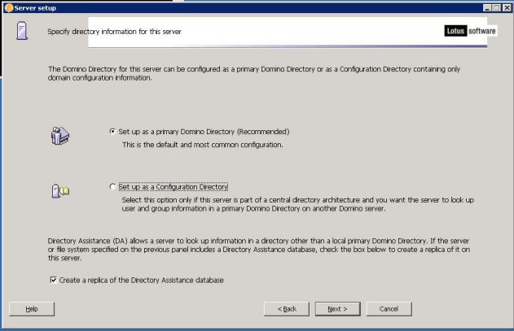Close the Server setup window

coord(507,8)
